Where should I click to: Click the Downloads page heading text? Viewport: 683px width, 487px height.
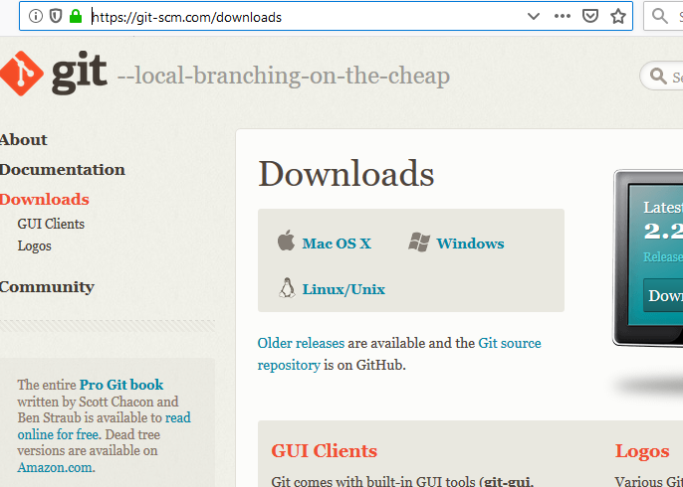[x=346, y=174]
